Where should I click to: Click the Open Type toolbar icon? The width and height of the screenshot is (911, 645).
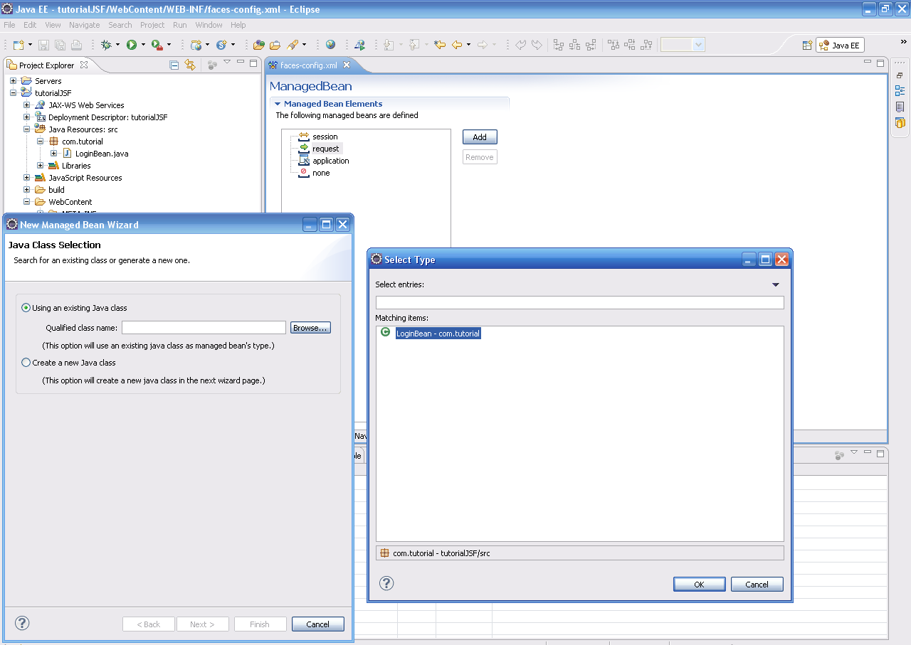pyautogui.click(x=258, y=45)
